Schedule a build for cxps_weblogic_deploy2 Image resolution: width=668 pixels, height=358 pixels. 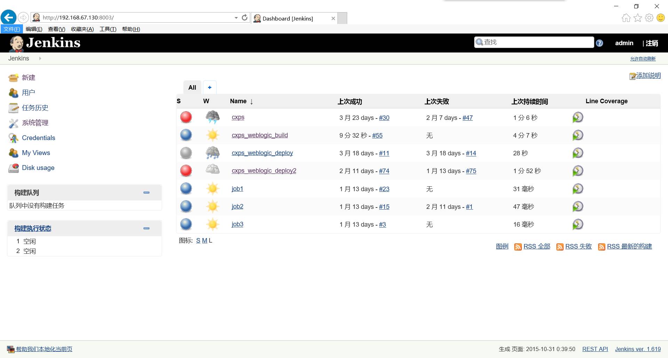pyautogui.click(x=578, y=171)
